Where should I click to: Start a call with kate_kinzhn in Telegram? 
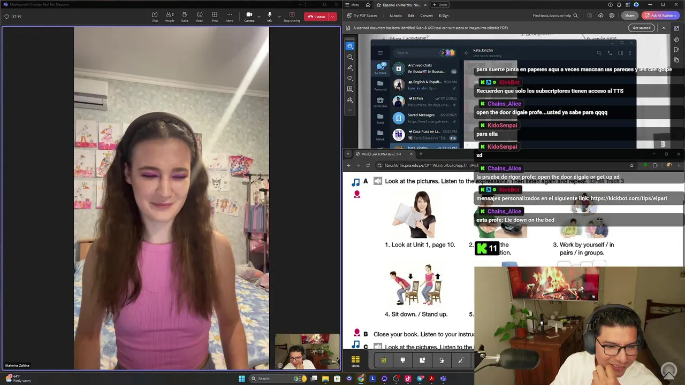(610, 53)
